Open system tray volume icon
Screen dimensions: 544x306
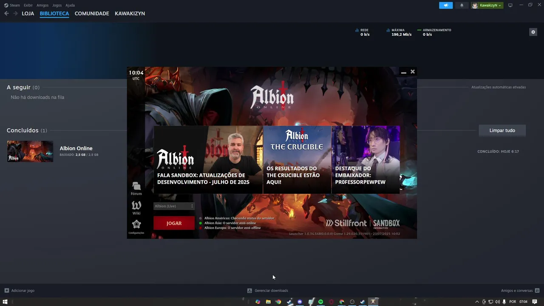(497, 302)
